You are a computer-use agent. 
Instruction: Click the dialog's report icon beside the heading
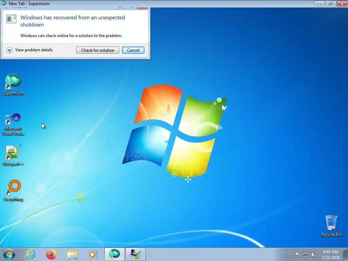[x=11, y=19]
